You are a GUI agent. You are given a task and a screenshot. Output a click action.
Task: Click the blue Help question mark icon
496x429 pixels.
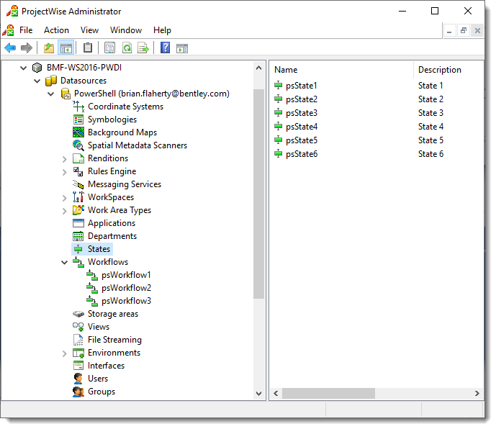pyautogui.click(x=166, y=48)
